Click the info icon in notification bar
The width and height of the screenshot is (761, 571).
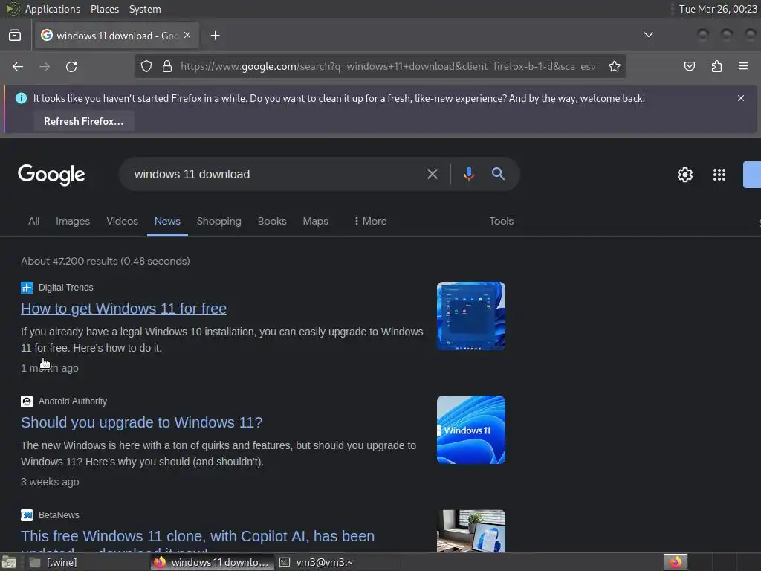(x=22, y=98)
